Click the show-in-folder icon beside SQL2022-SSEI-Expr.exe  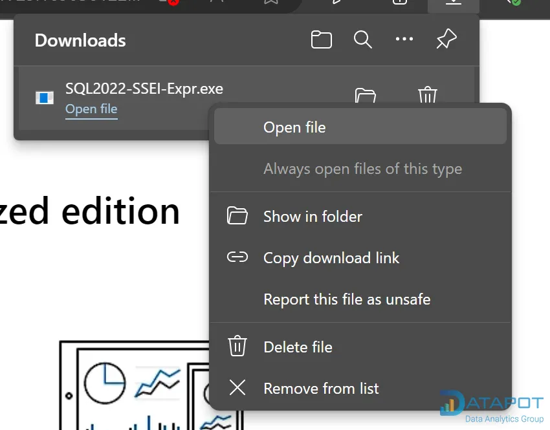(x=365, y=96)
